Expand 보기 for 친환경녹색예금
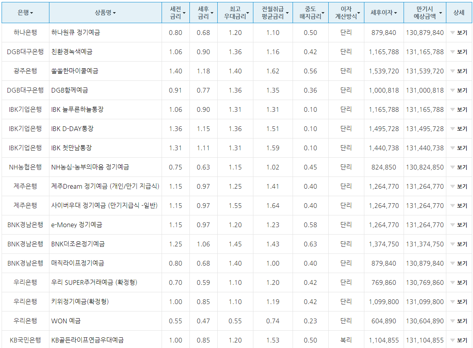473x348 pixels. pyautogui.click(x=459, y=51)
